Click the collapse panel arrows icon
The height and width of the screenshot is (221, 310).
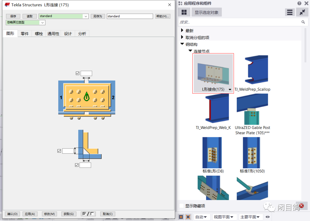(302, 12)
